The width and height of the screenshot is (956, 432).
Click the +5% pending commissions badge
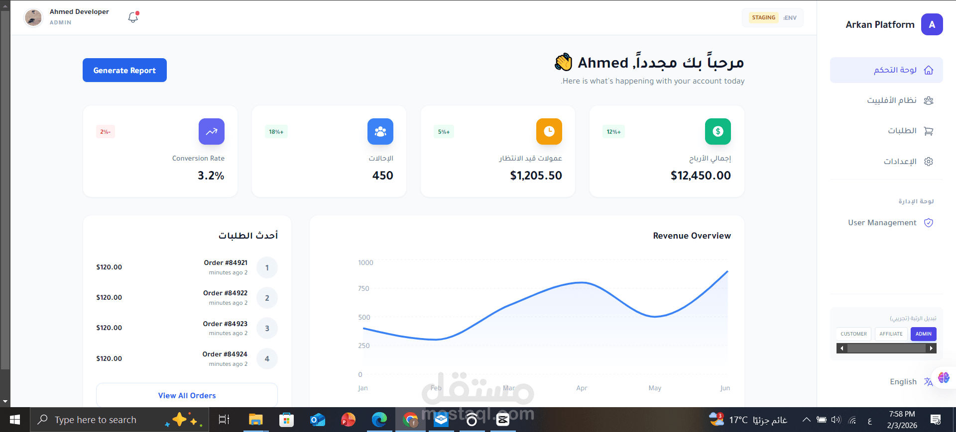[444, 132]
